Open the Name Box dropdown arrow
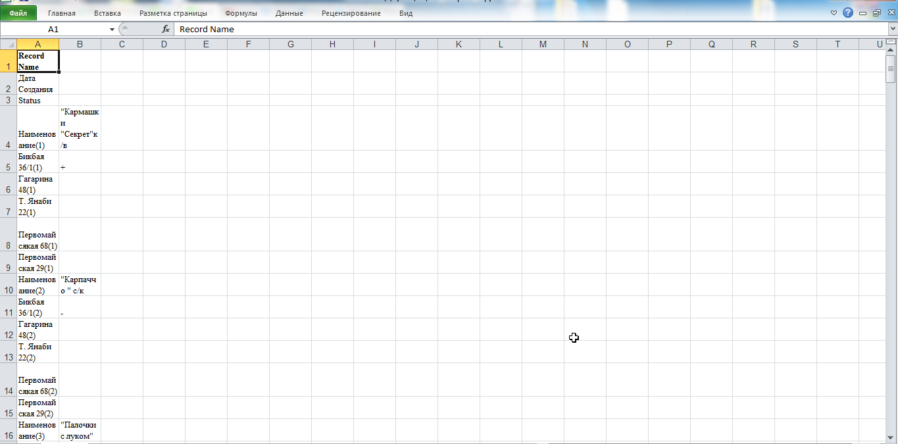Image resolution: width=898 pixels, height=444 pixels. click(112, 30)
